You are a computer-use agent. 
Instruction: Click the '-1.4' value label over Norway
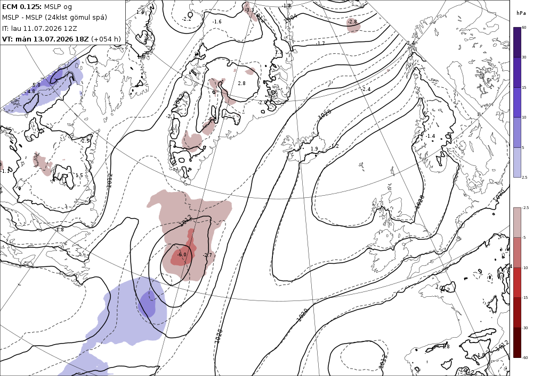430,136
